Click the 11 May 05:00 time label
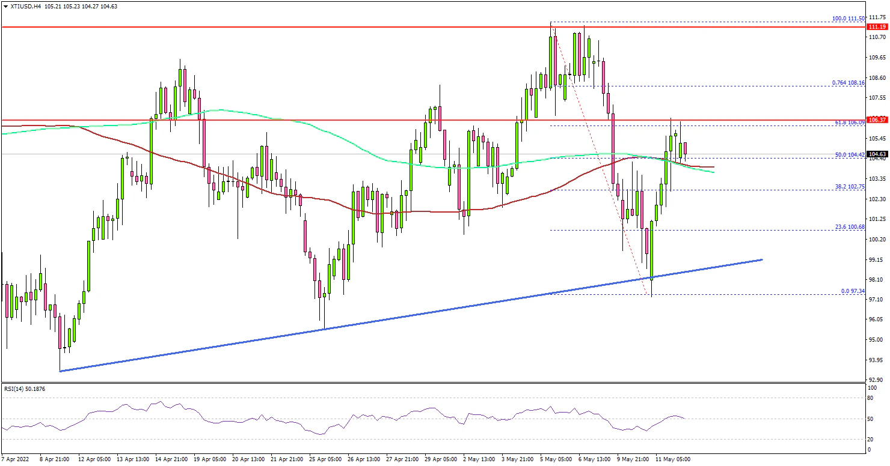890x466 pixels. (673, 459)
